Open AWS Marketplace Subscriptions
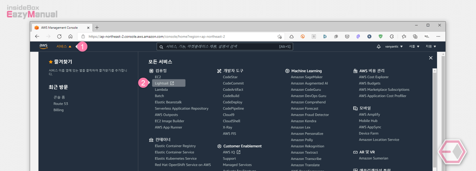This screenshot has width=476, height=171. 384,90
